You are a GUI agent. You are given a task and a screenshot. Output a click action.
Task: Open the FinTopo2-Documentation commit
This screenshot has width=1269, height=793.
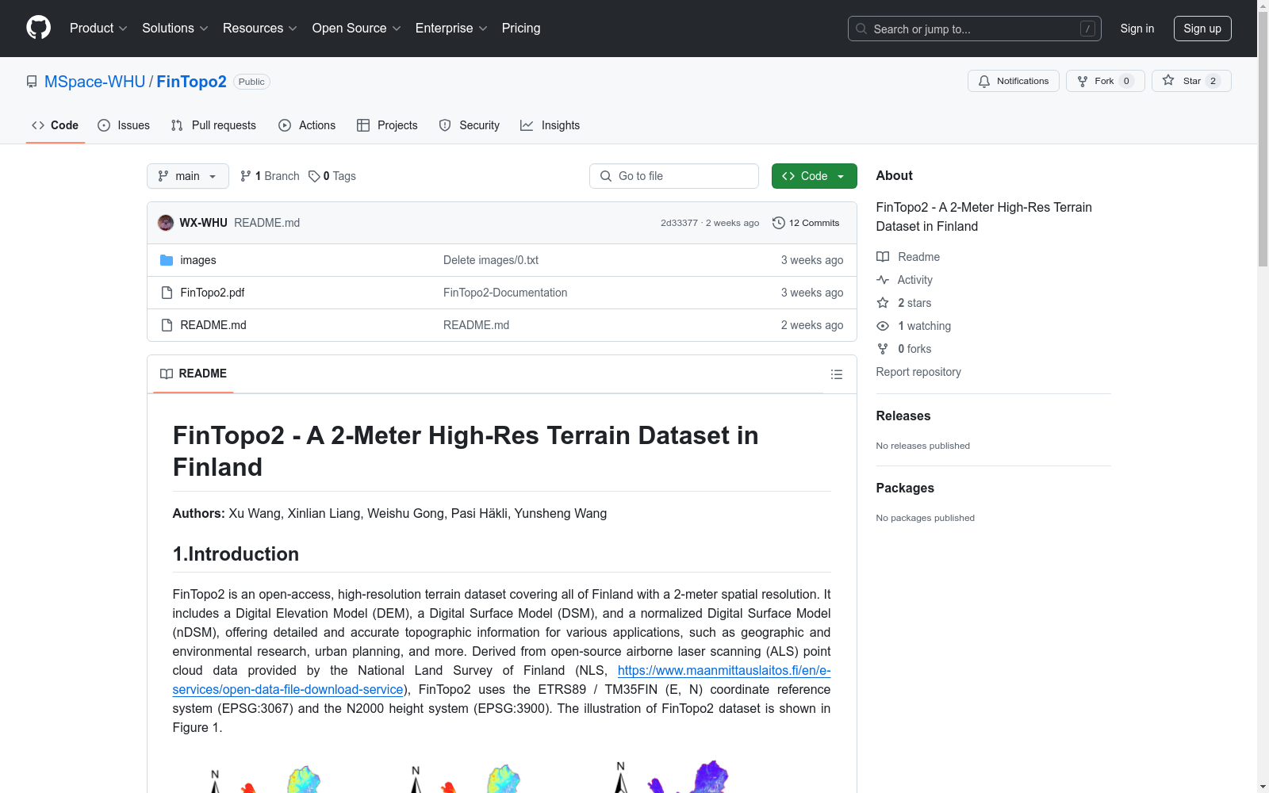pos(505,293)
